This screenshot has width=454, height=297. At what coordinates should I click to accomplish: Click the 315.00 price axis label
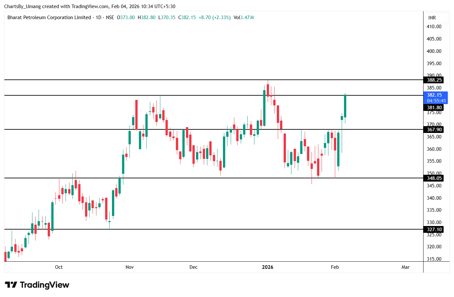434,259
